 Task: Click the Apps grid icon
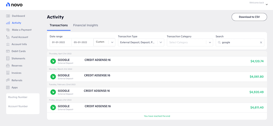point(8,87)
